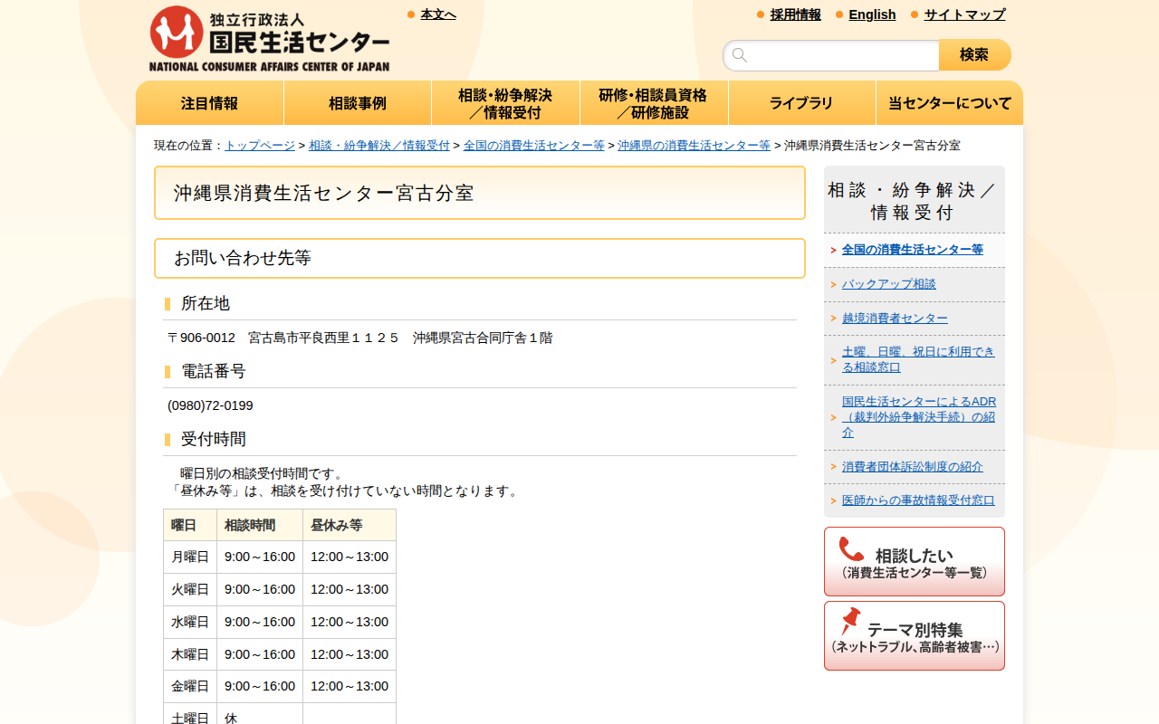
Task: Open the English version of the site
Action: tap(872, 14)
